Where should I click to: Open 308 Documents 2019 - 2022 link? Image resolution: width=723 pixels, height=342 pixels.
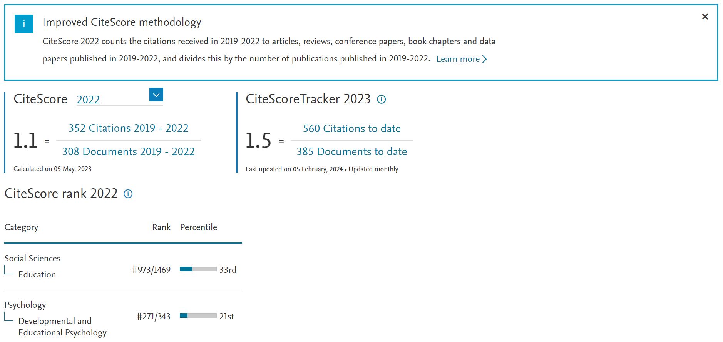[x=129, y=151]
